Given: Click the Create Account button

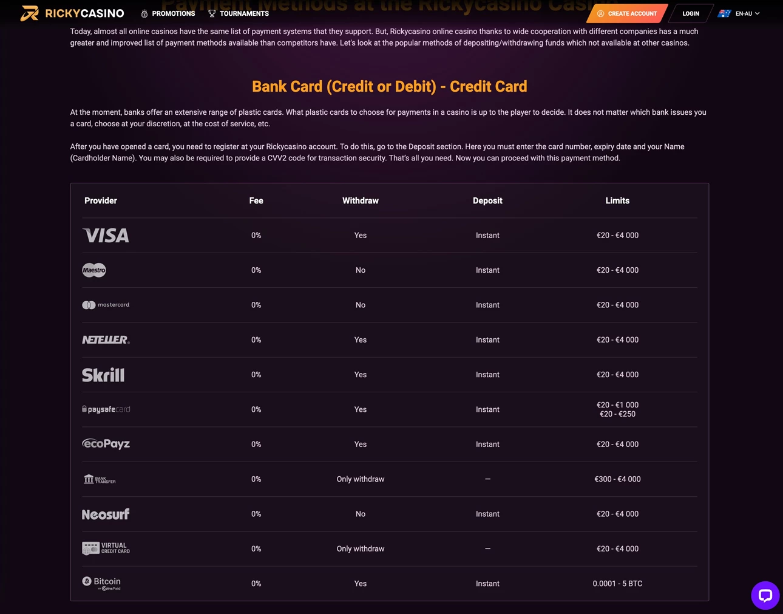Looking at the screenshot, I should 627,13.
